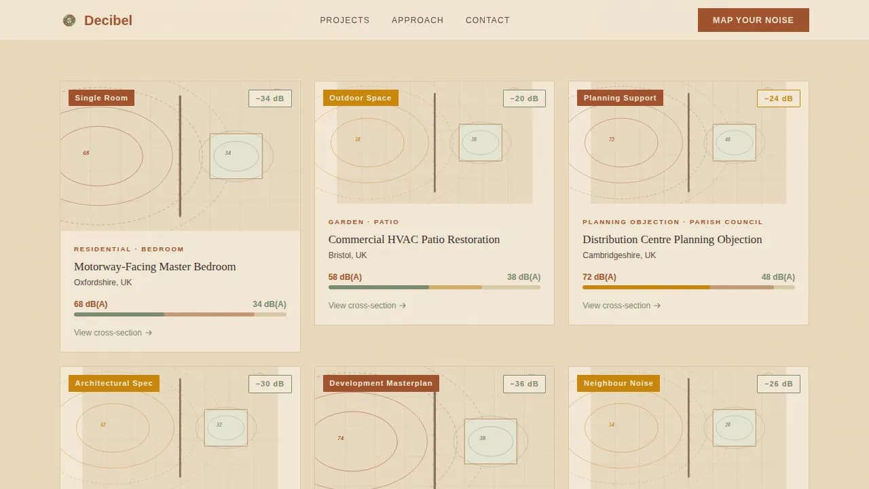View cross-section for Distribution Centre objection

click(x=621, y=306)
